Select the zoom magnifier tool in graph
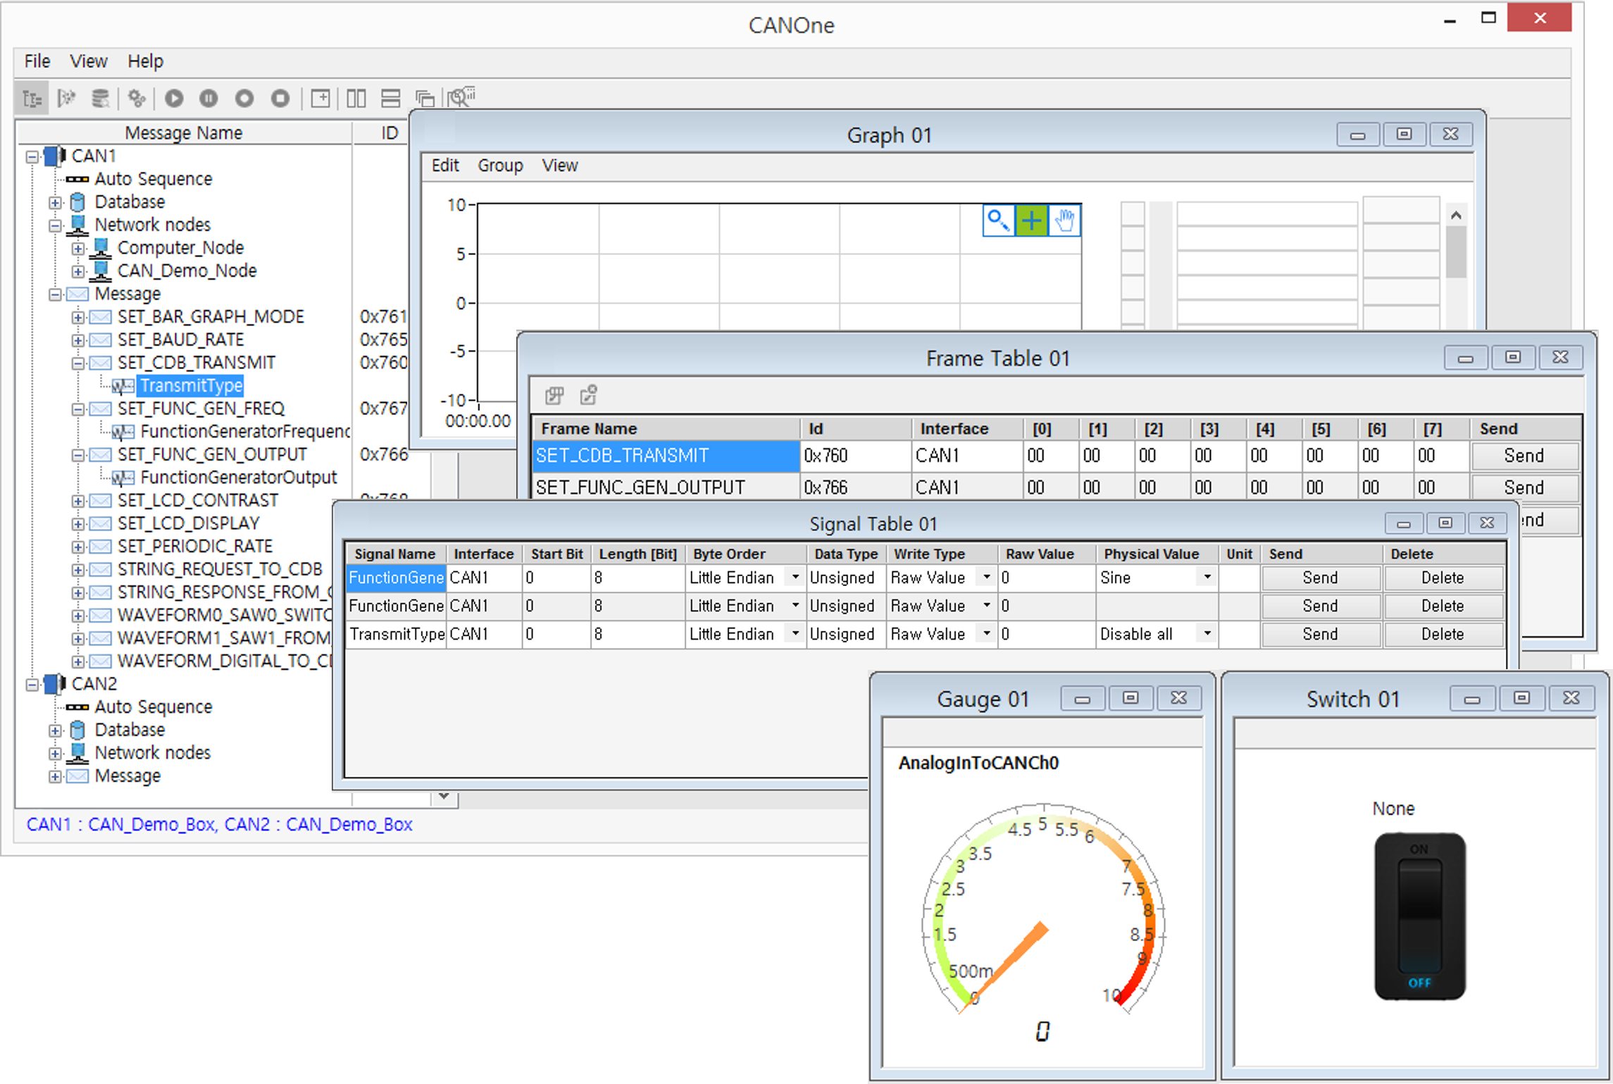Viewport: 1613px width, 1084px height. pos(998,220)
